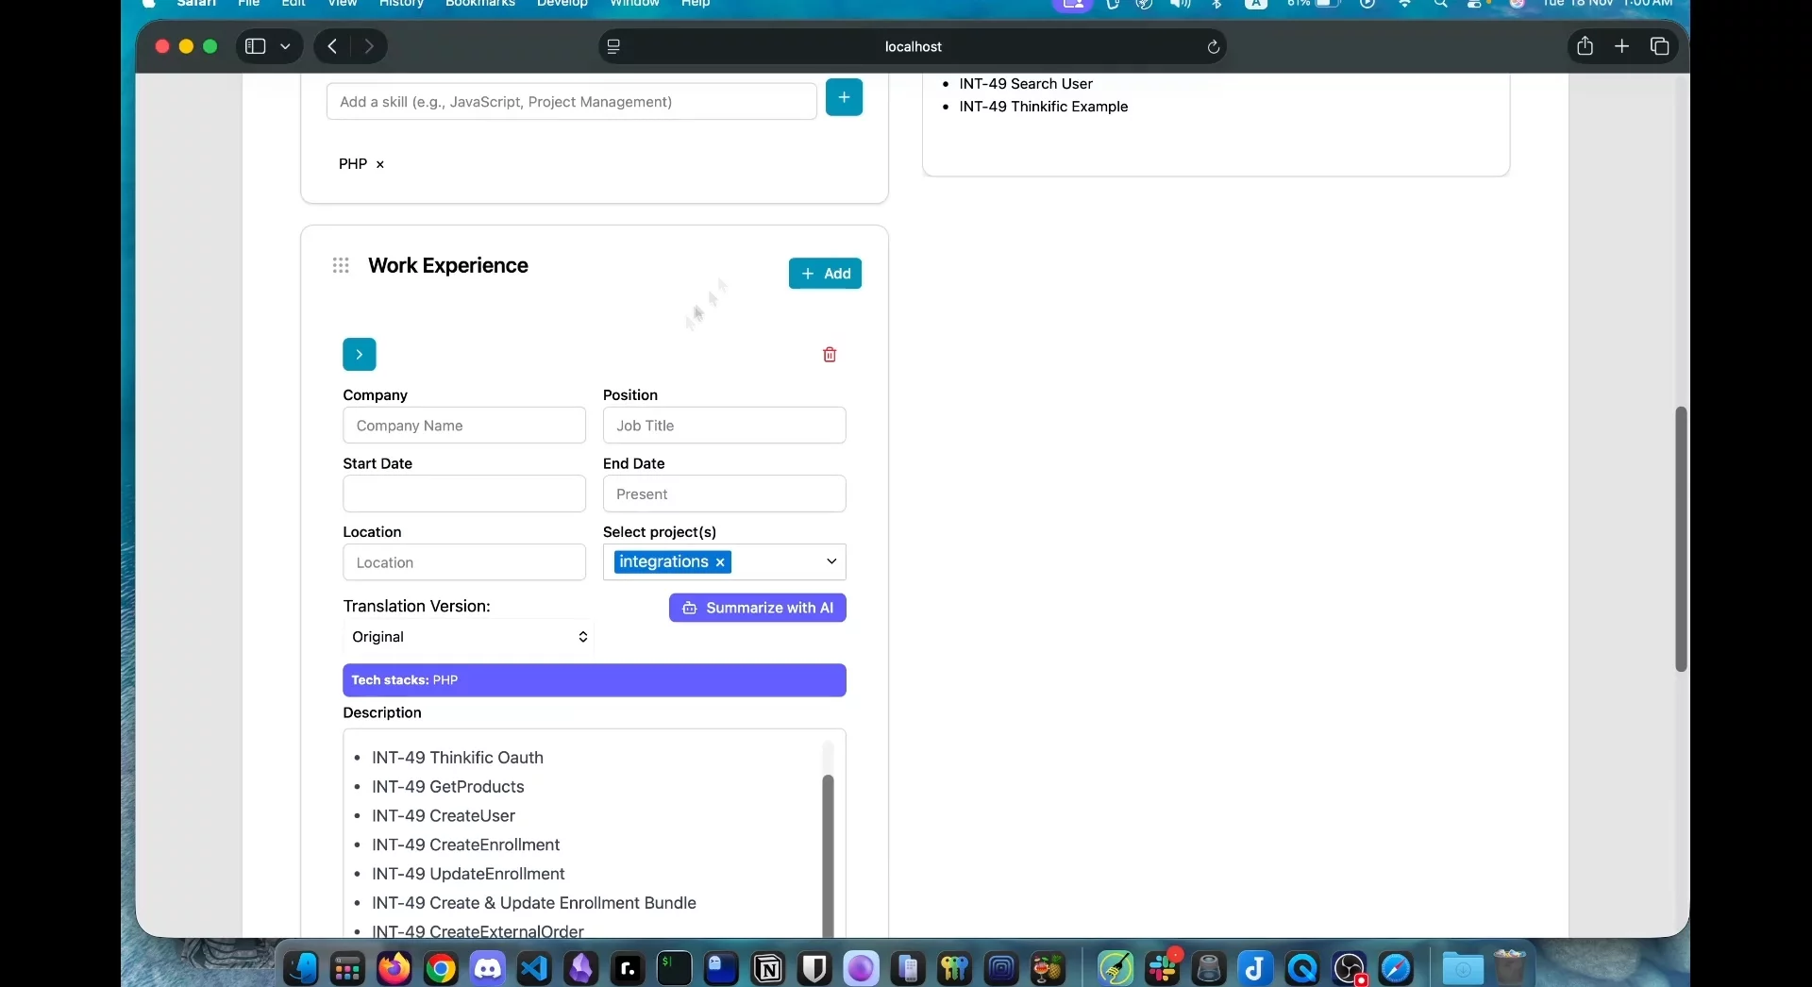1812x987 pixels.
Task: Show tab overview using the tabs icon
Action: 1659,45
